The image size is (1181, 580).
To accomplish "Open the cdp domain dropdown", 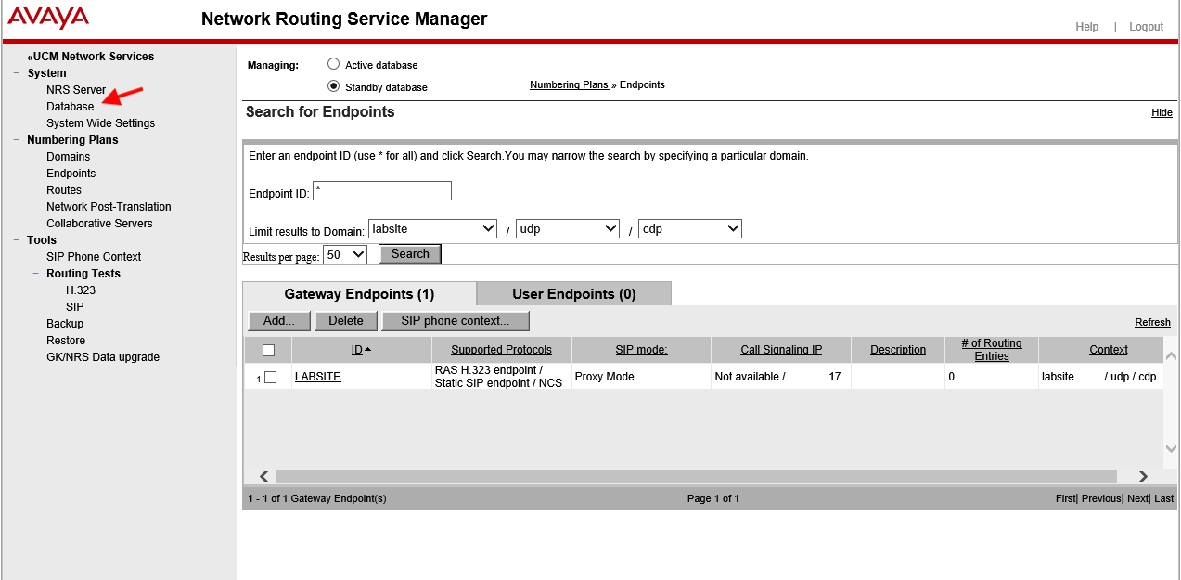I will tap(690, 228).
